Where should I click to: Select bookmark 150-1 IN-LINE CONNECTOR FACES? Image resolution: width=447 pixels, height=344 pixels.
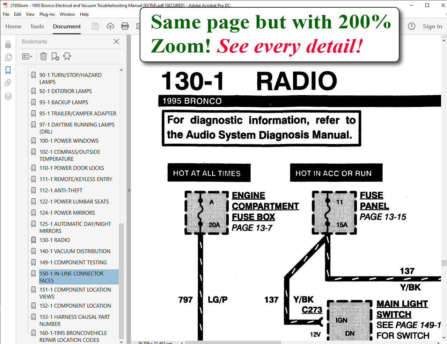tap(79, 277)
